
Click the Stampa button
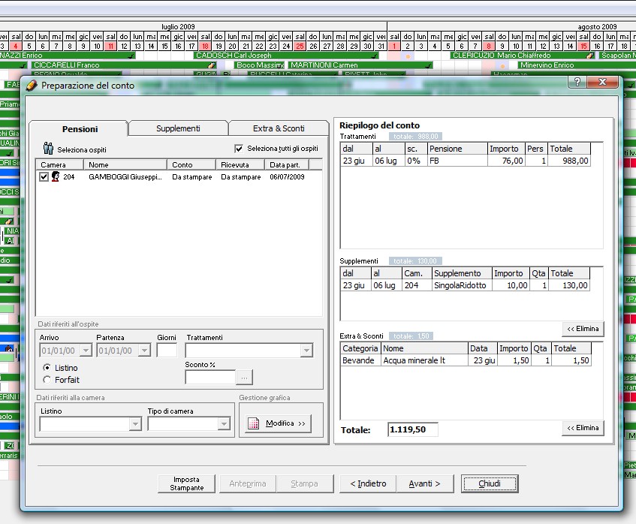304,483
